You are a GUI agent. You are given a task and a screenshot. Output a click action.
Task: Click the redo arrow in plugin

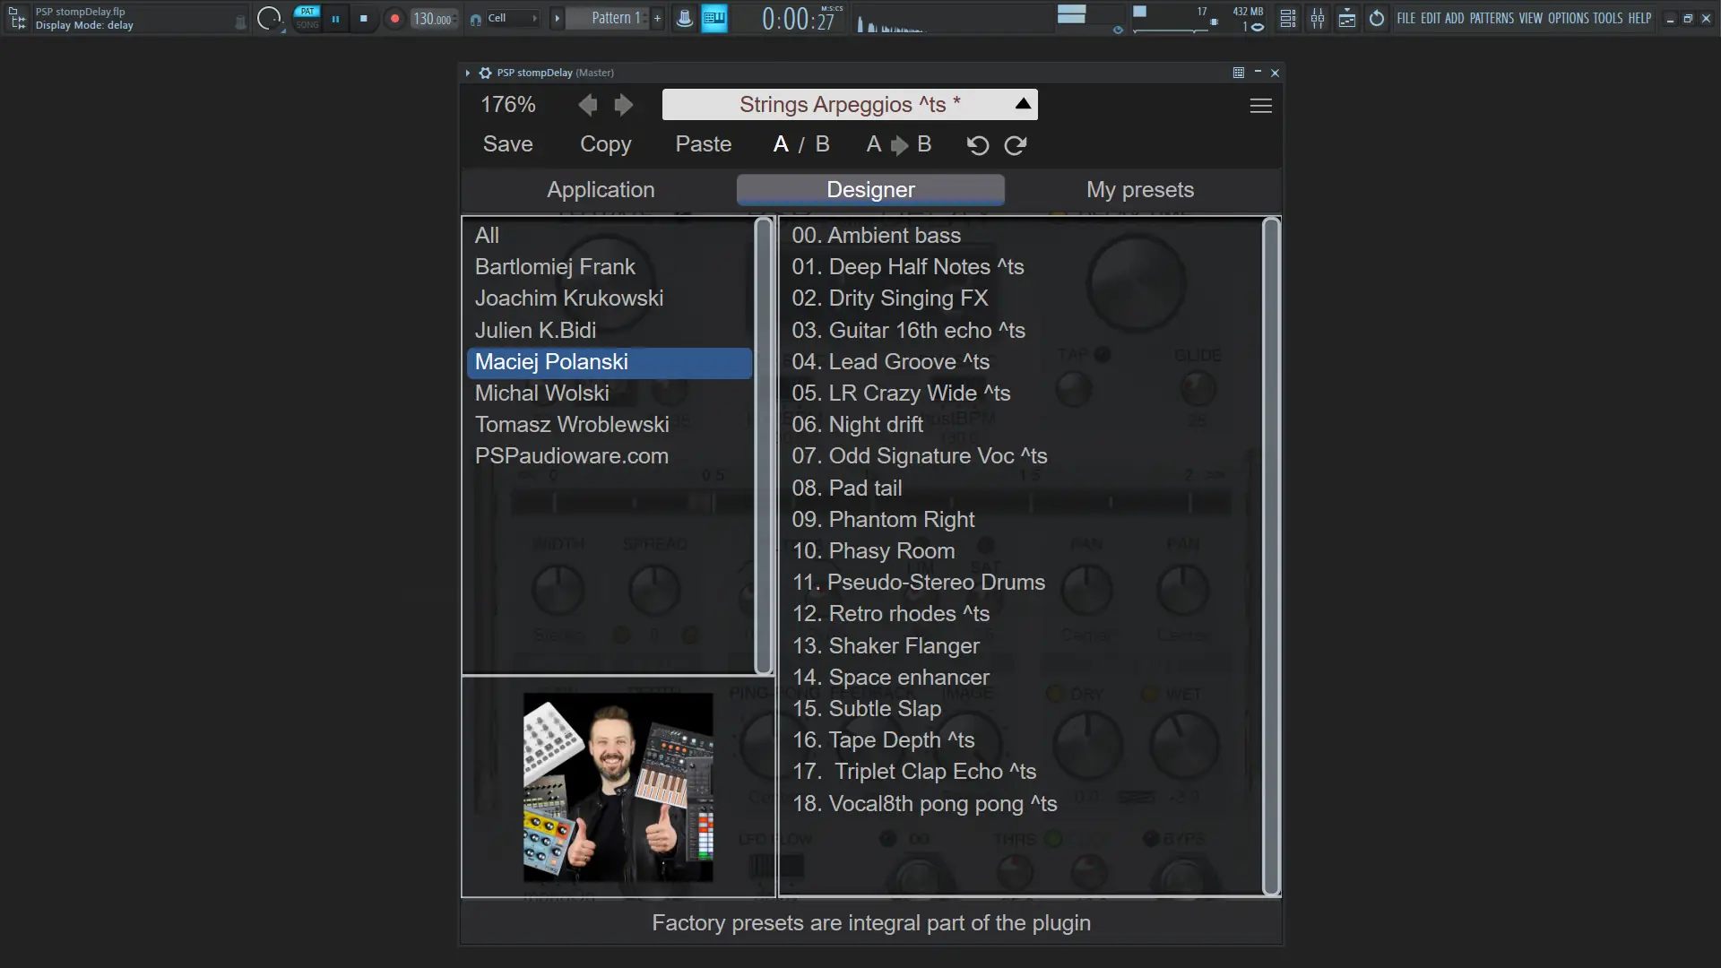pyautogui.click(x=1016, y=145)
